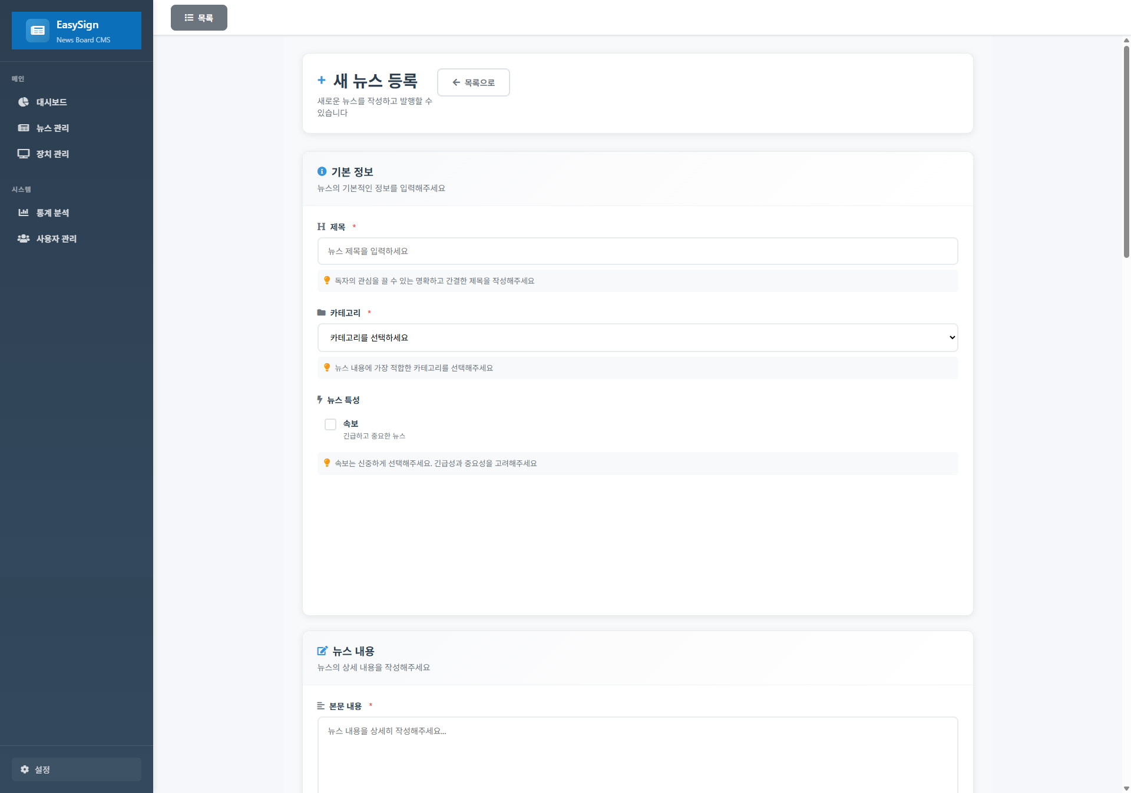Click the EasySign logo icon
This screenshot has height=793, width=1131.
click(38, 31)
